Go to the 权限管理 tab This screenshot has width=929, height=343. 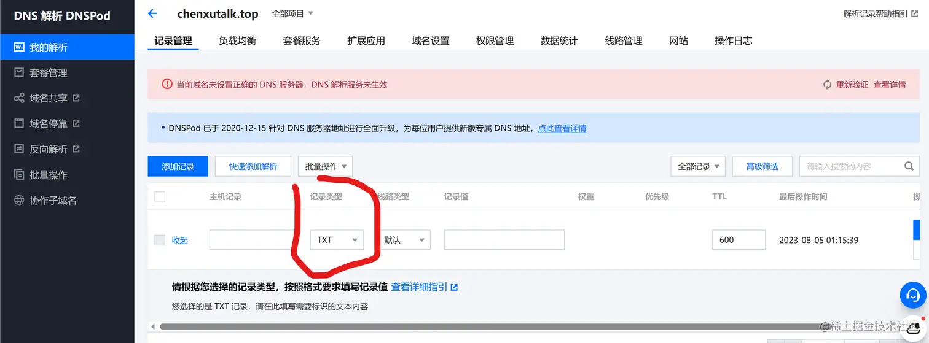(495, 40)
